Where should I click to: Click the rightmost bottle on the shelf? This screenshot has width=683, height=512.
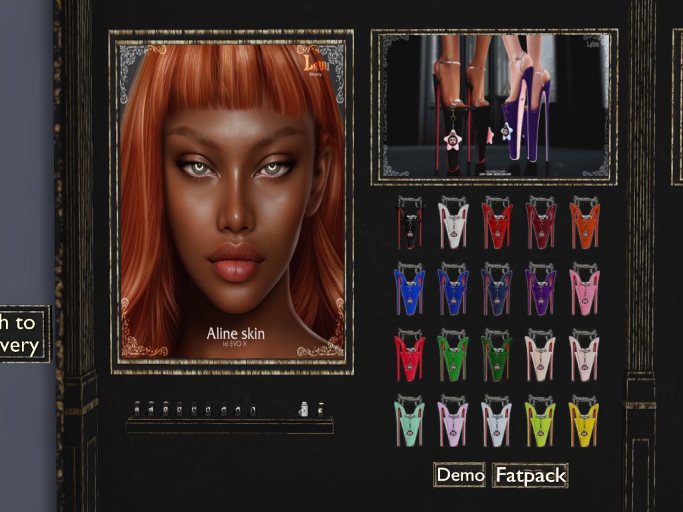pyautogui.click(x=320, y=409)
